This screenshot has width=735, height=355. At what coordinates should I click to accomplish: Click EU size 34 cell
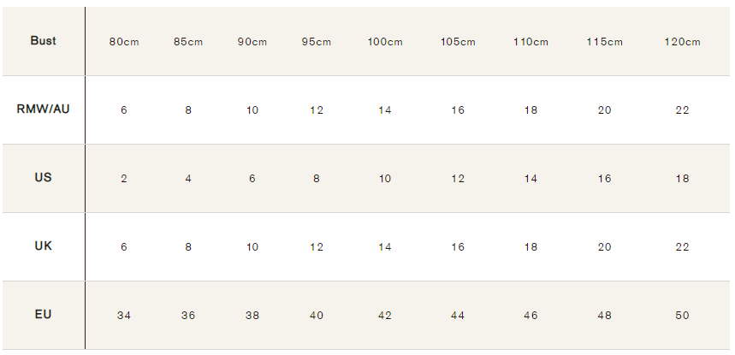click(x=124, y=316)
